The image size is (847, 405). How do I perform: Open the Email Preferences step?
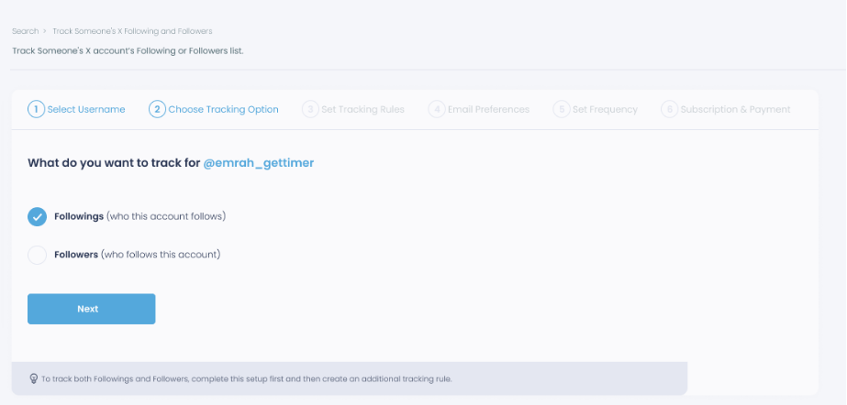tap(488, 109)
